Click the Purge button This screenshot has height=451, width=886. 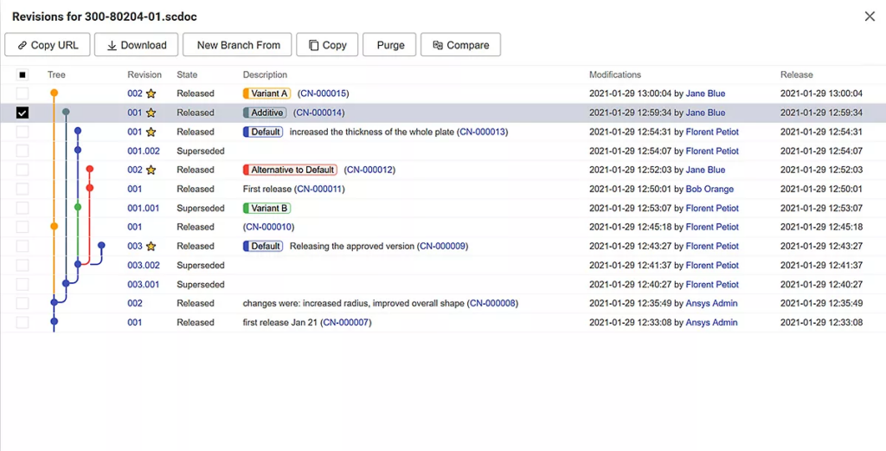click(389, 45)
